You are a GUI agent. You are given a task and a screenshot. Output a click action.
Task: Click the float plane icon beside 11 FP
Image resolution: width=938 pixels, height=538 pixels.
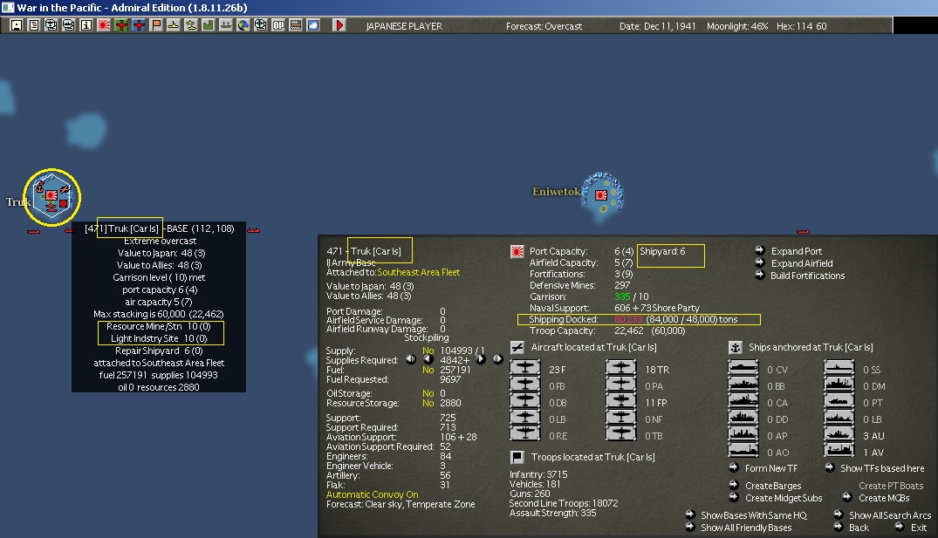[x=620, y=402]
